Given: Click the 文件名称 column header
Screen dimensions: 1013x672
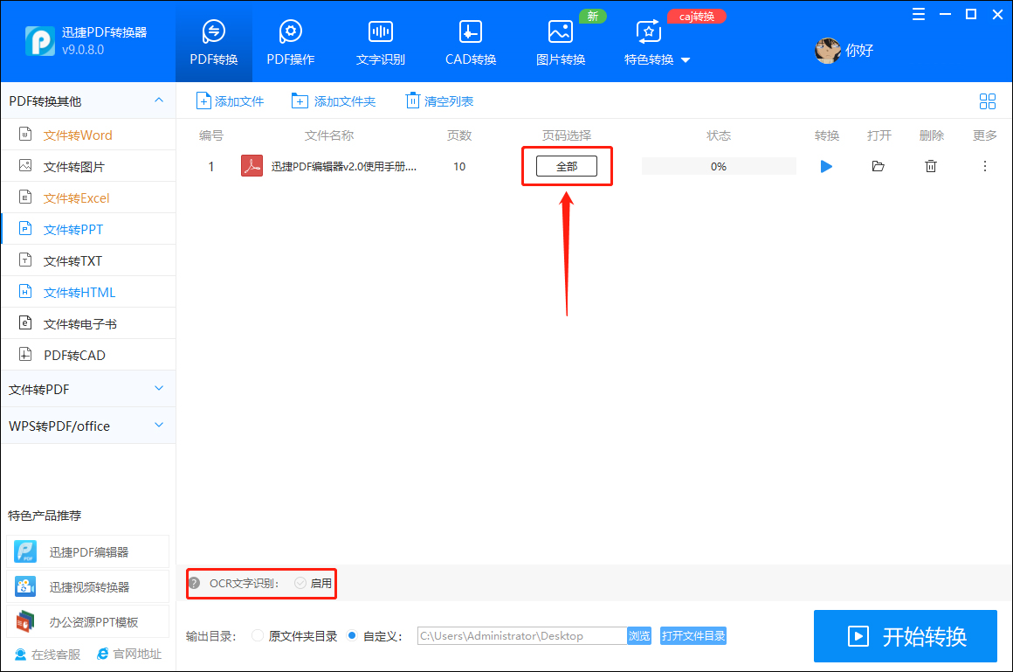Looking at the screenshot, I should pos(329,135).
